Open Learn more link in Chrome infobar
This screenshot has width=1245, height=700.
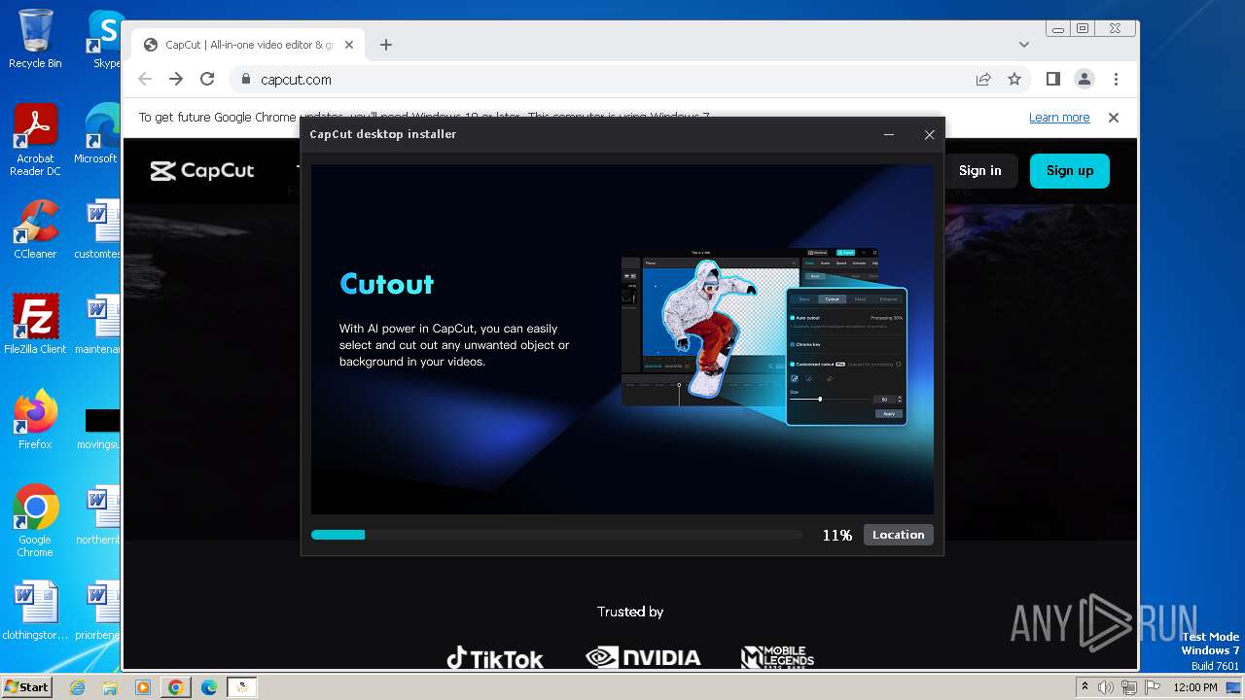tap(1059, 117)
